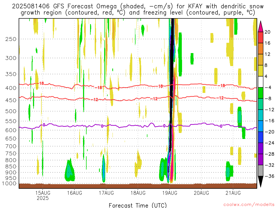Click the yellow colorbar segment between 4 and 8
Viewport: 277px width, 208px height.
pyautogui.click(x=260, y=71)
